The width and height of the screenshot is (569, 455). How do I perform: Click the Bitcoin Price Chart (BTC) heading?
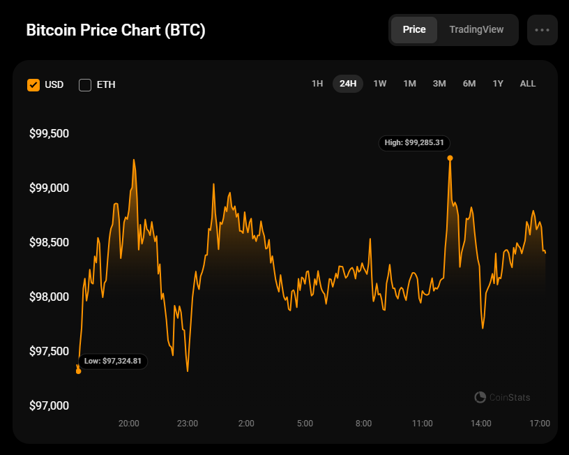tap(116, 30)
